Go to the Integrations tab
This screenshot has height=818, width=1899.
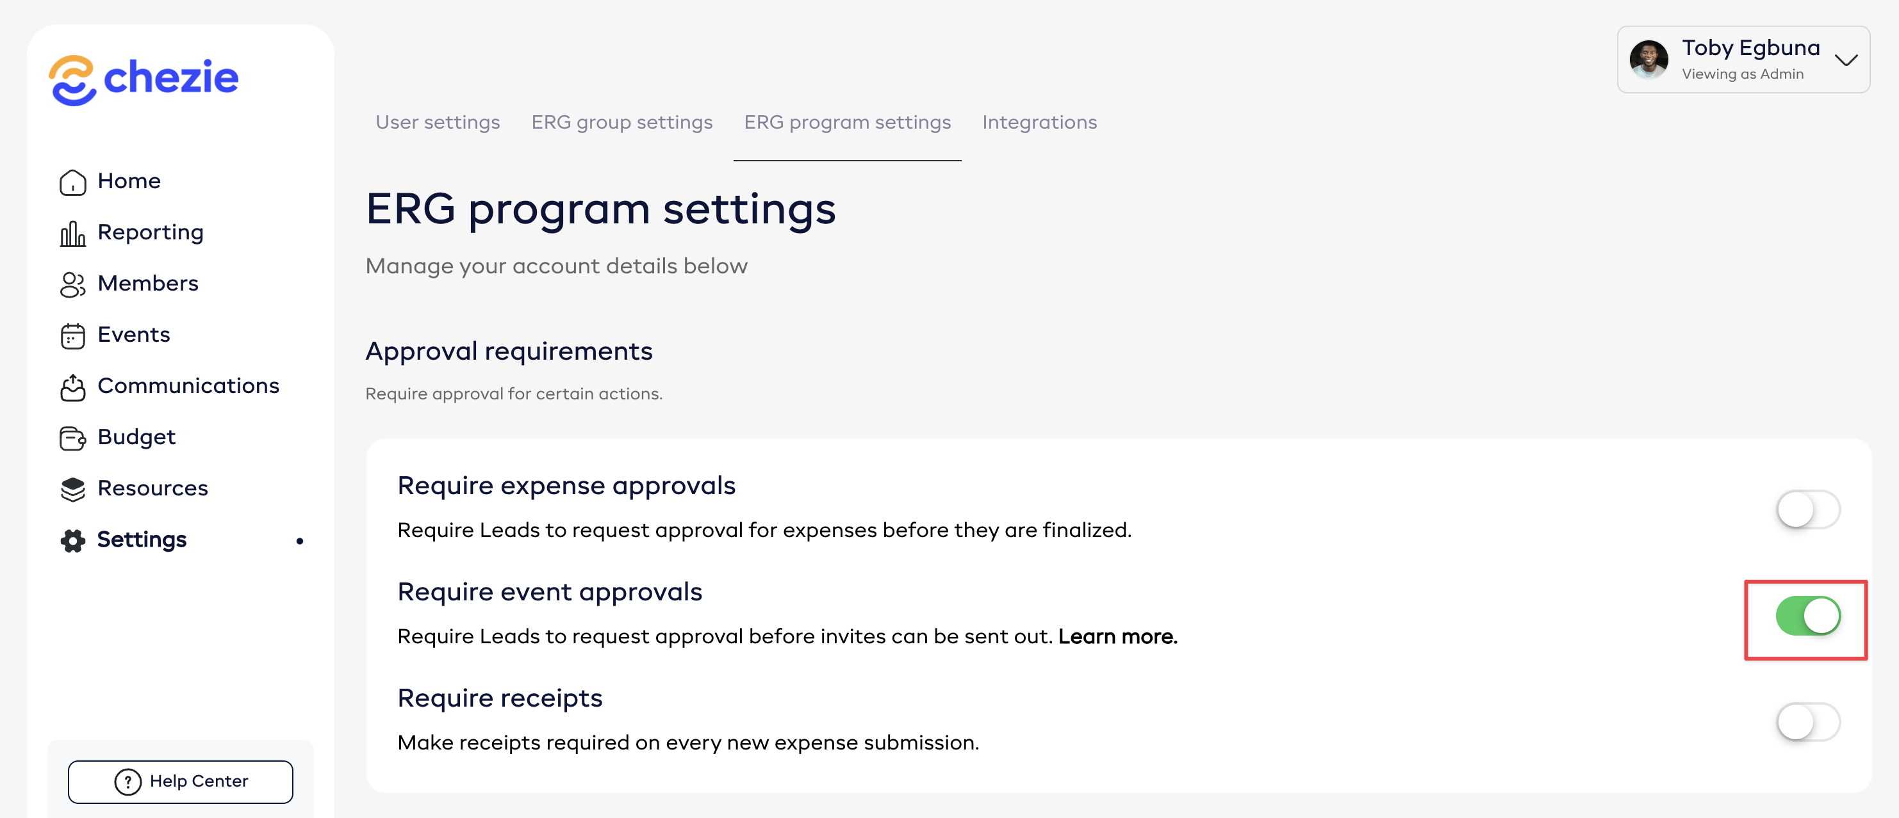[x=1039, y=122]
